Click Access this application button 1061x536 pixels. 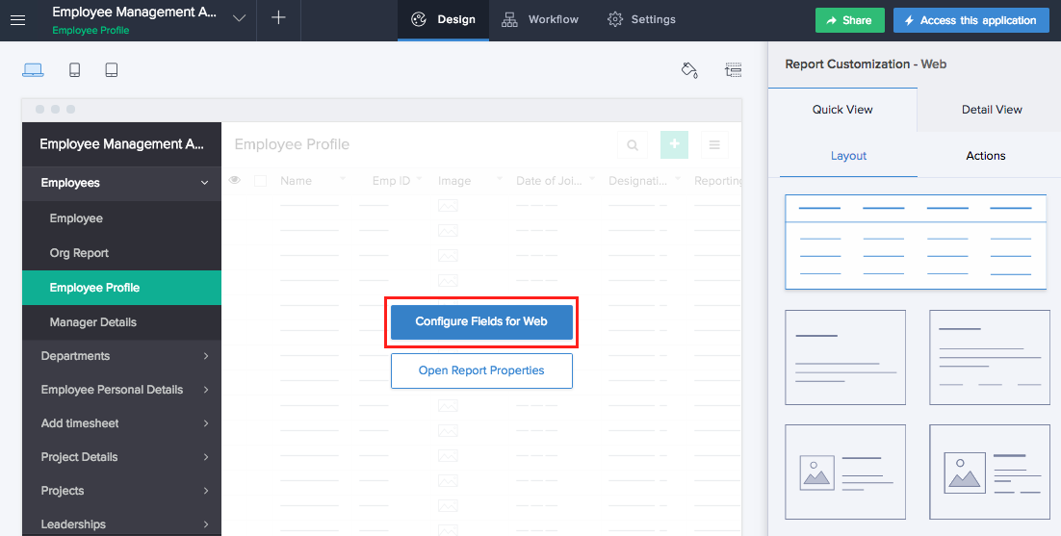[x=970, y=20]
